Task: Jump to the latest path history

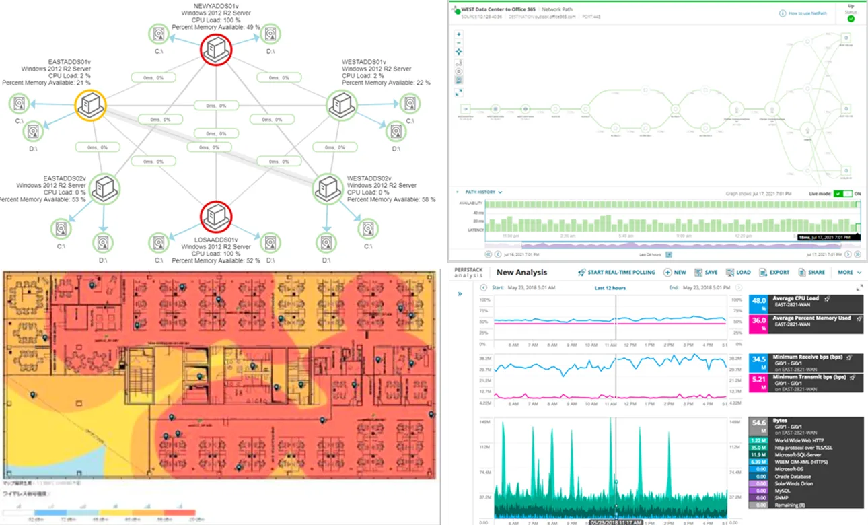Action: pyautogui.click(x=857, y=254)
